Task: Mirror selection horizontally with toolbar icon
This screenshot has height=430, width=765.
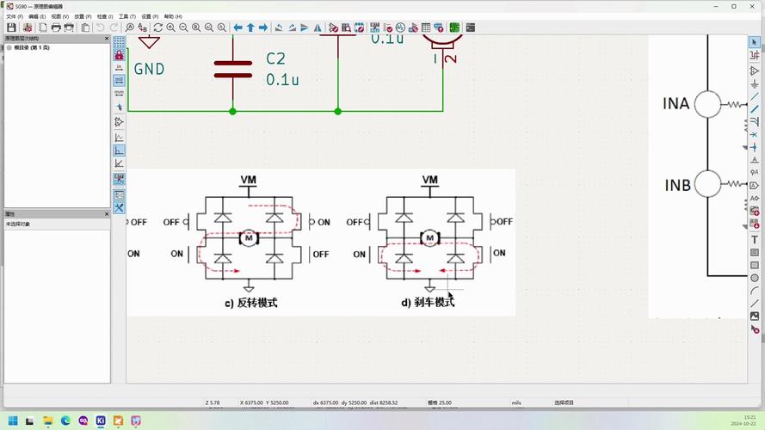Action: [x=306, y=28]
